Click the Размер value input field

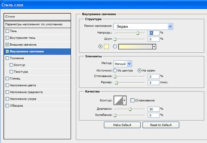[154, 83]
